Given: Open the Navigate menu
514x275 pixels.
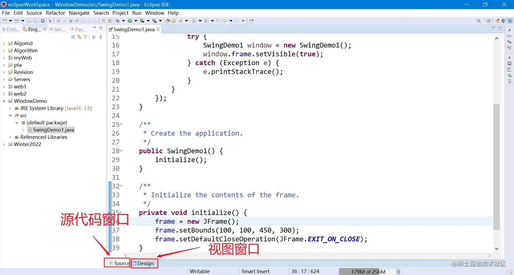Looking at the screenshot, I should pos(79,13).
